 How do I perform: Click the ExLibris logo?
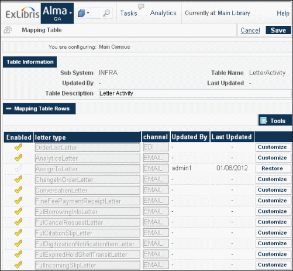pos(22,13)
